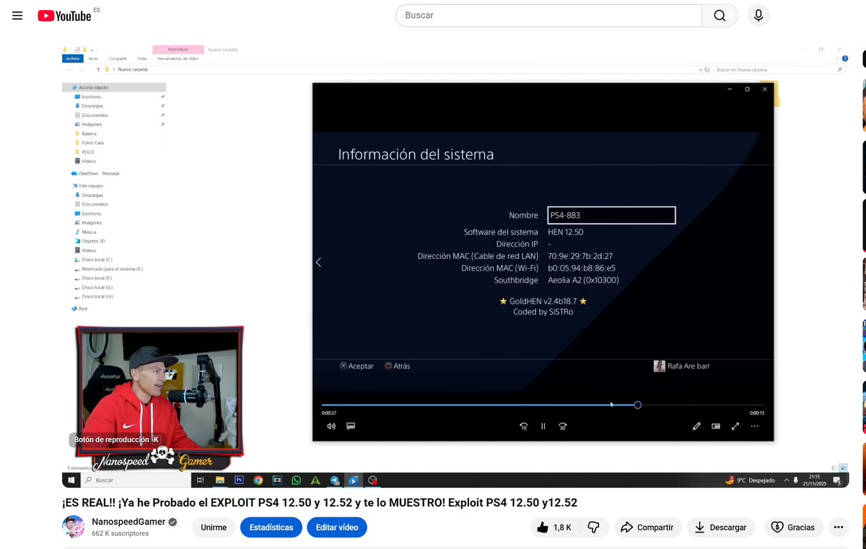
Task: Click the Editar vídeo button
Action: [337, 527]
